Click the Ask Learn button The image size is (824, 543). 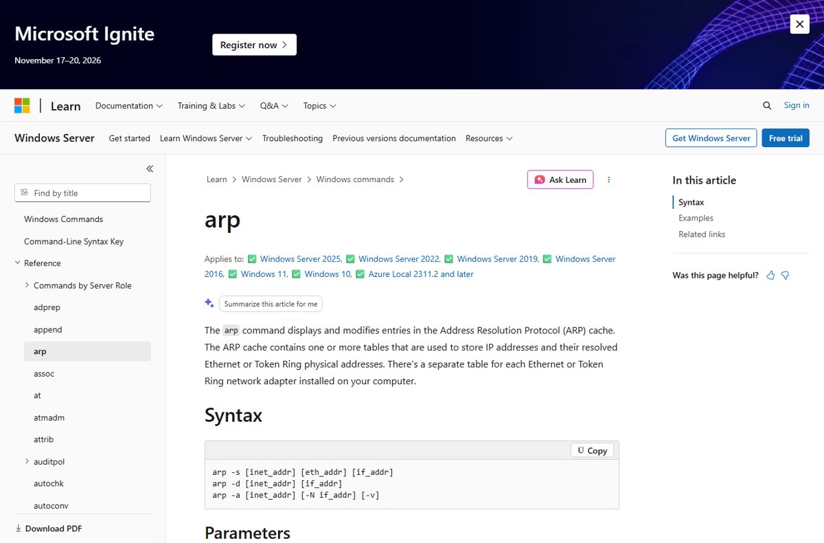(x=560, y=179)
